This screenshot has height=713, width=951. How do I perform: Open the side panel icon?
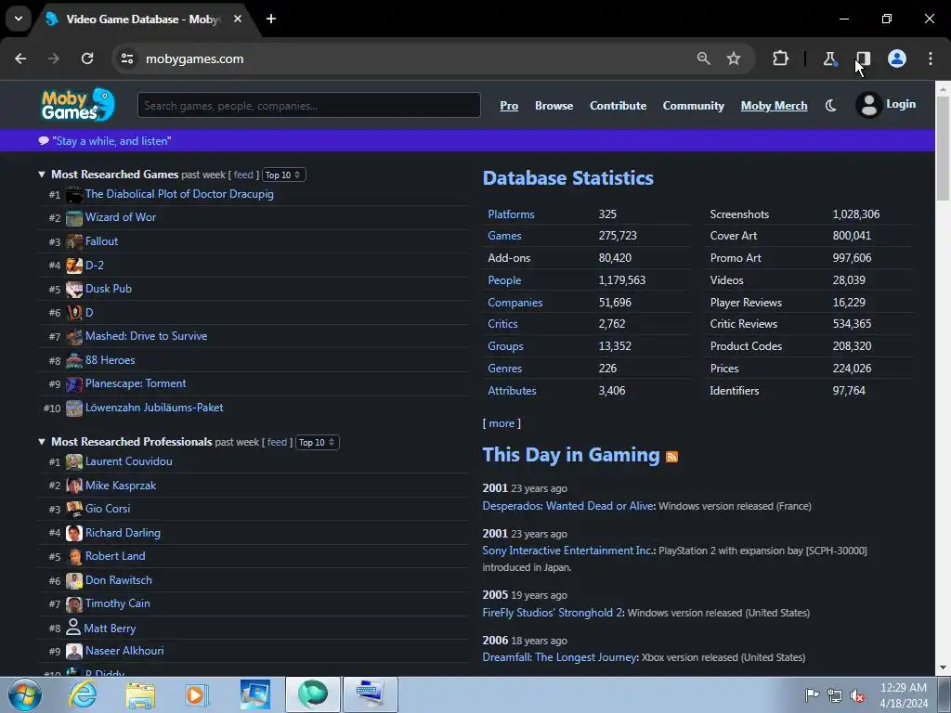click(863, 58)
